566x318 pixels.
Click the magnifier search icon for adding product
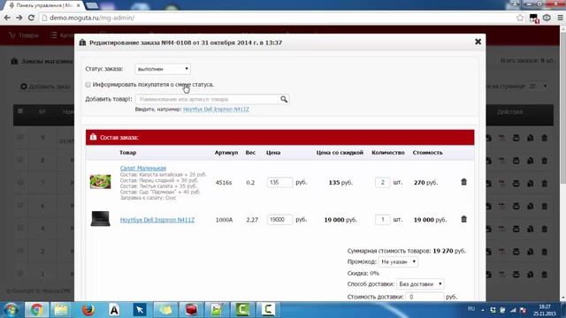point(284,99)
